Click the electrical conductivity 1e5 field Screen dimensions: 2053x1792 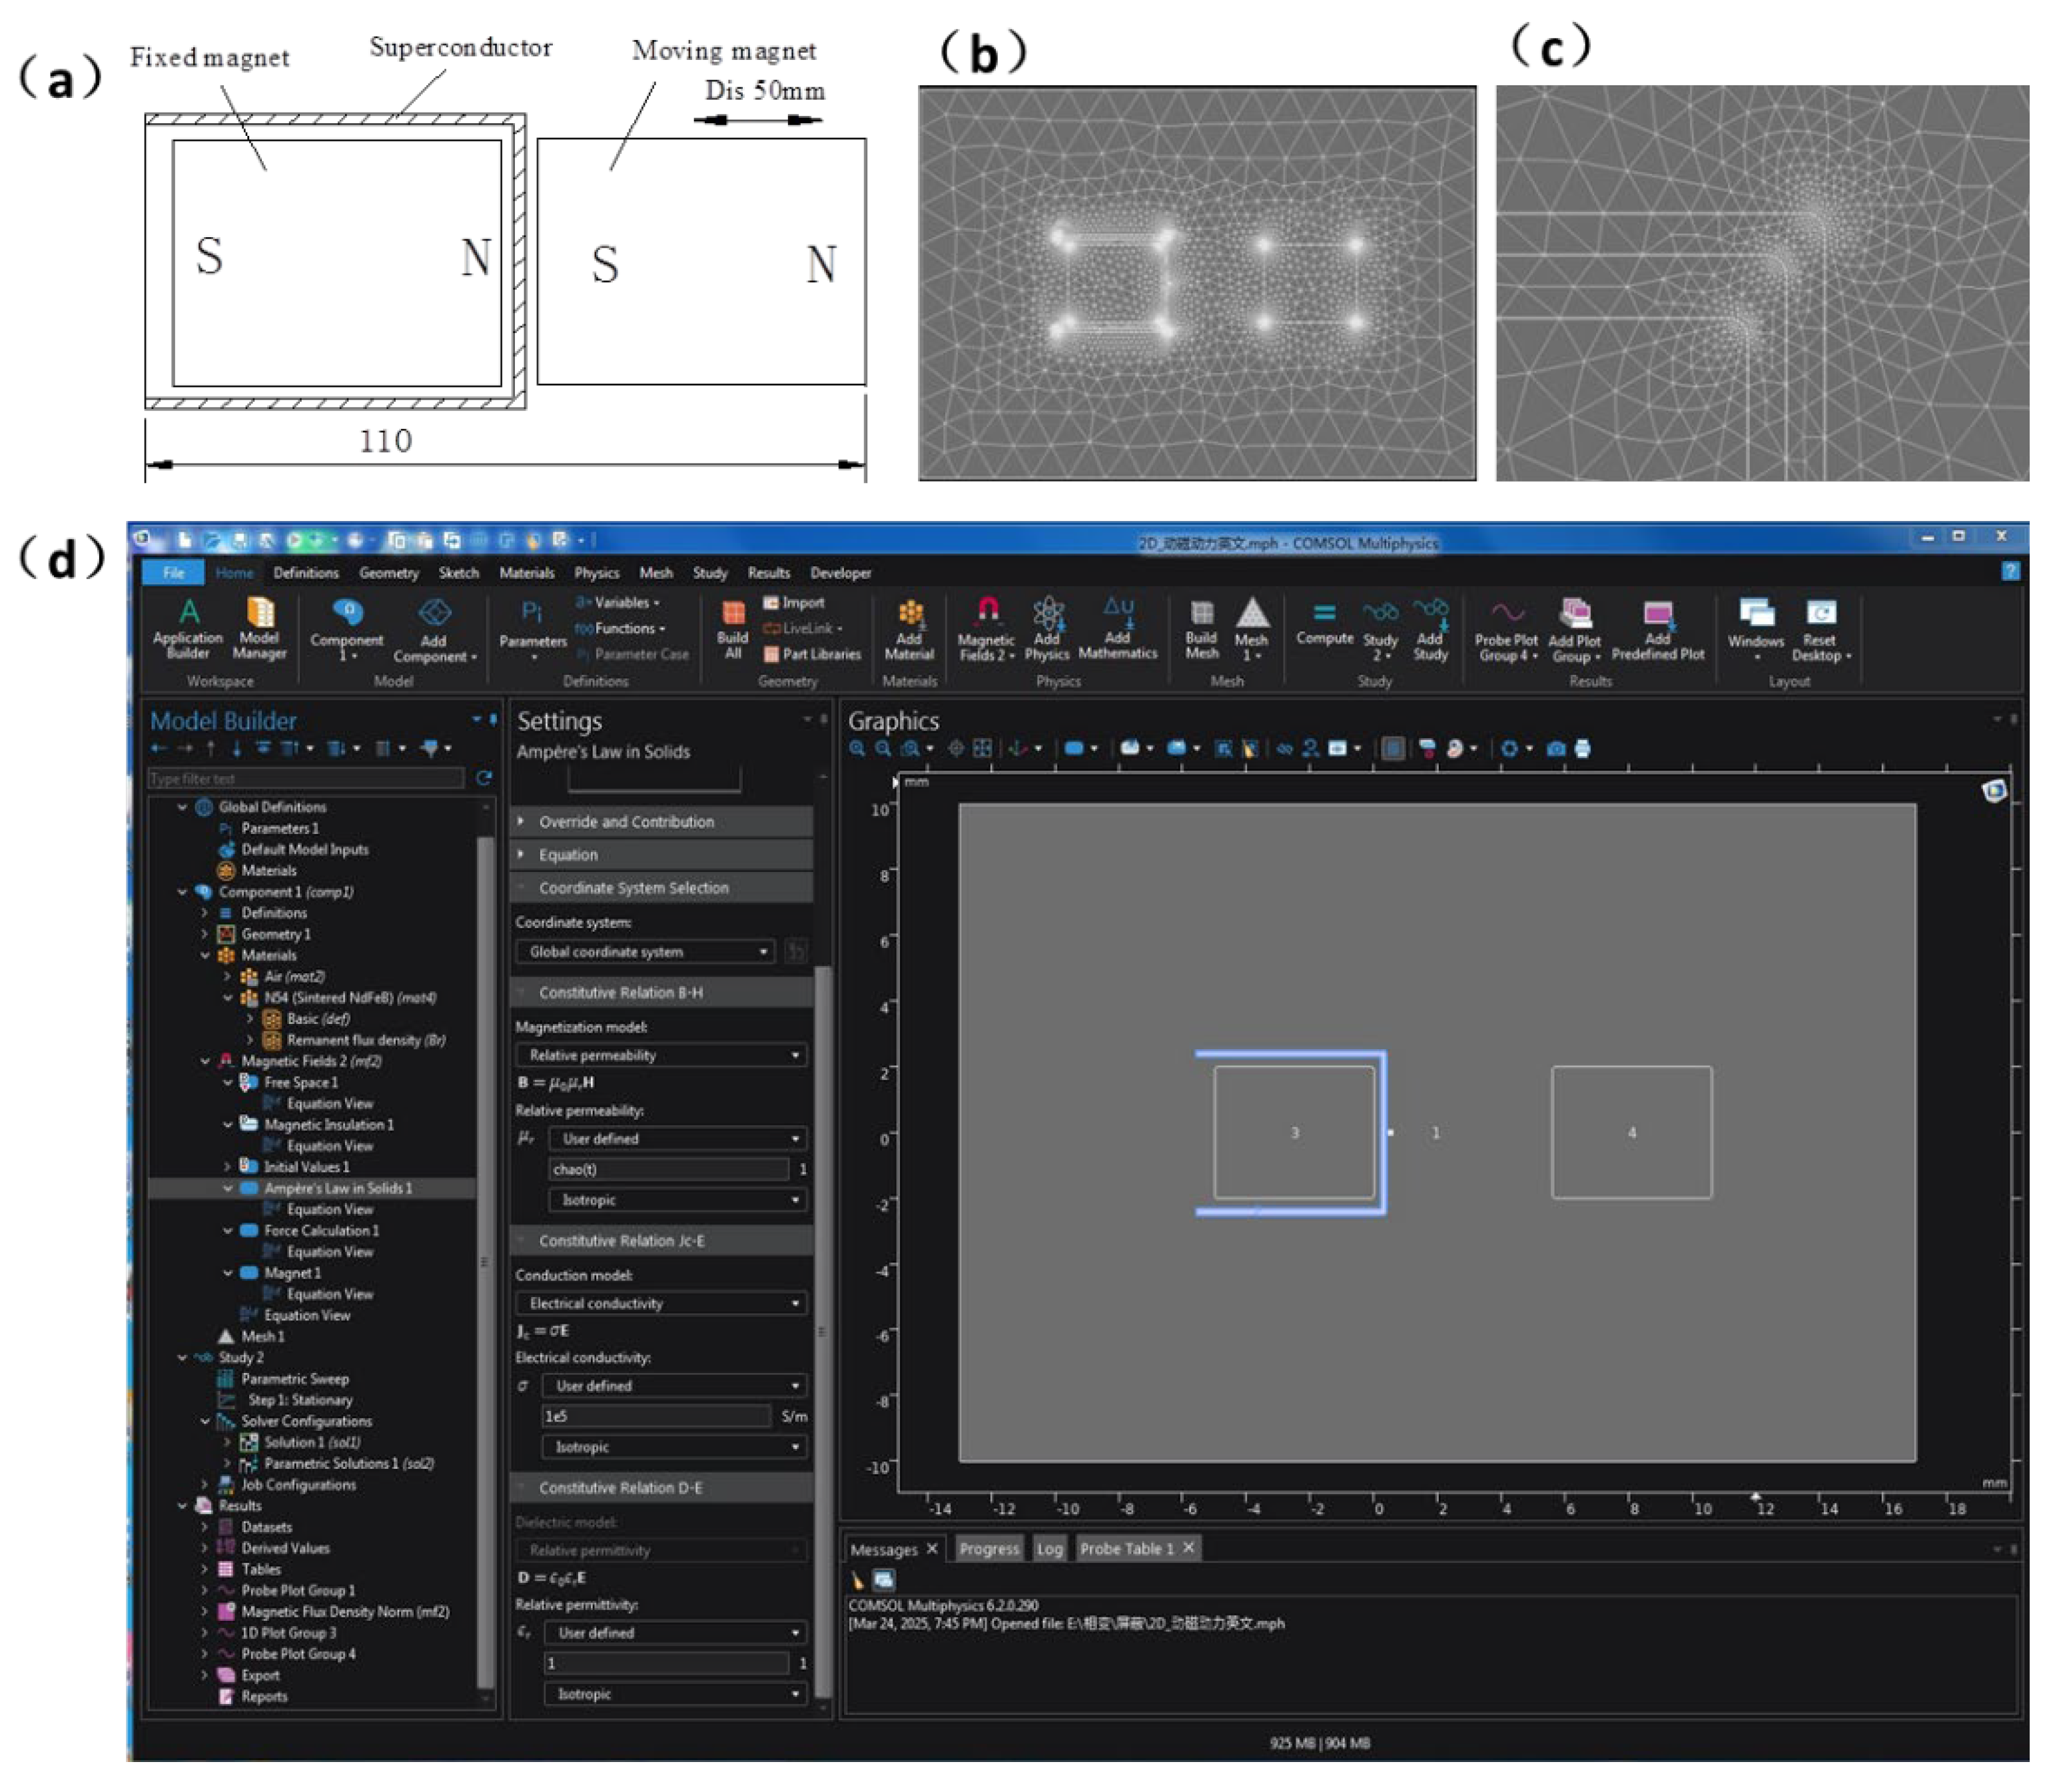point(655,1416)
